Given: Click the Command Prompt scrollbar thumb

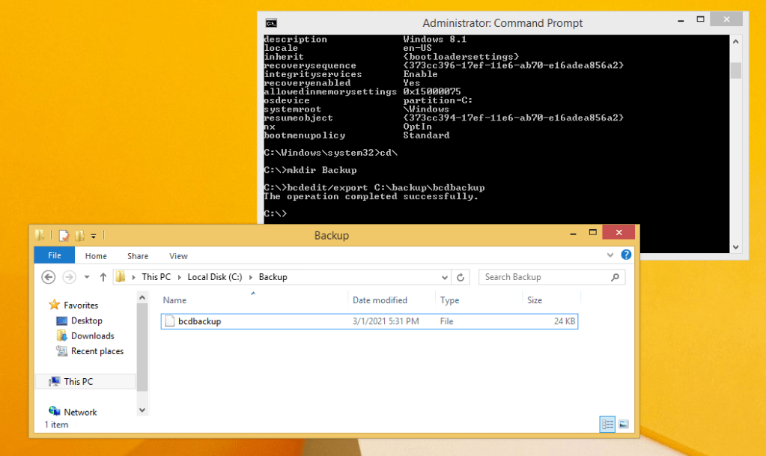Looking at the screenshot, I should click(736, 70).
